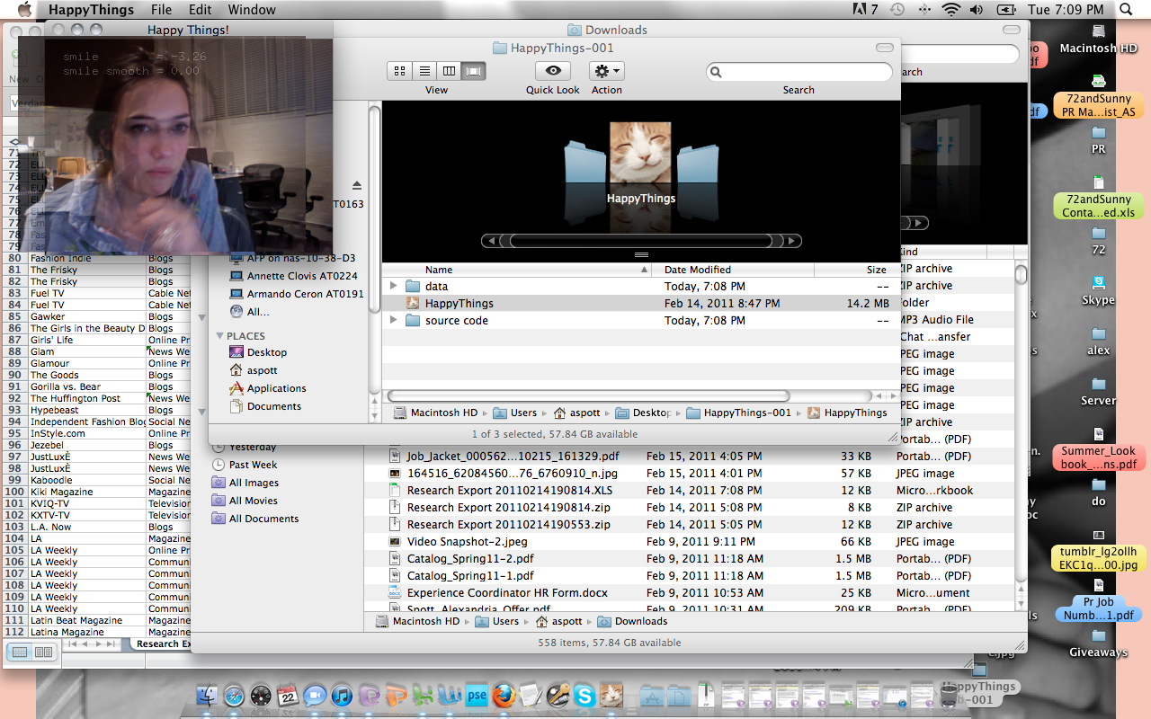
Task: Open the Window menu
Action: pyautogui.click(x=252, y=10)
